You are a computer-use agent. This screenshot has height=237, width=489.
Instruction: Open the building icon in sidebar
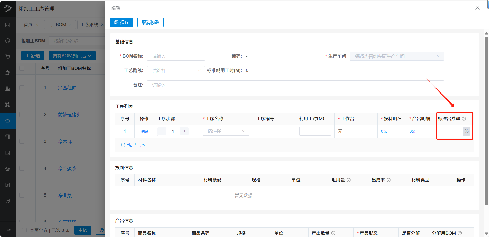[x=8, y=89]
